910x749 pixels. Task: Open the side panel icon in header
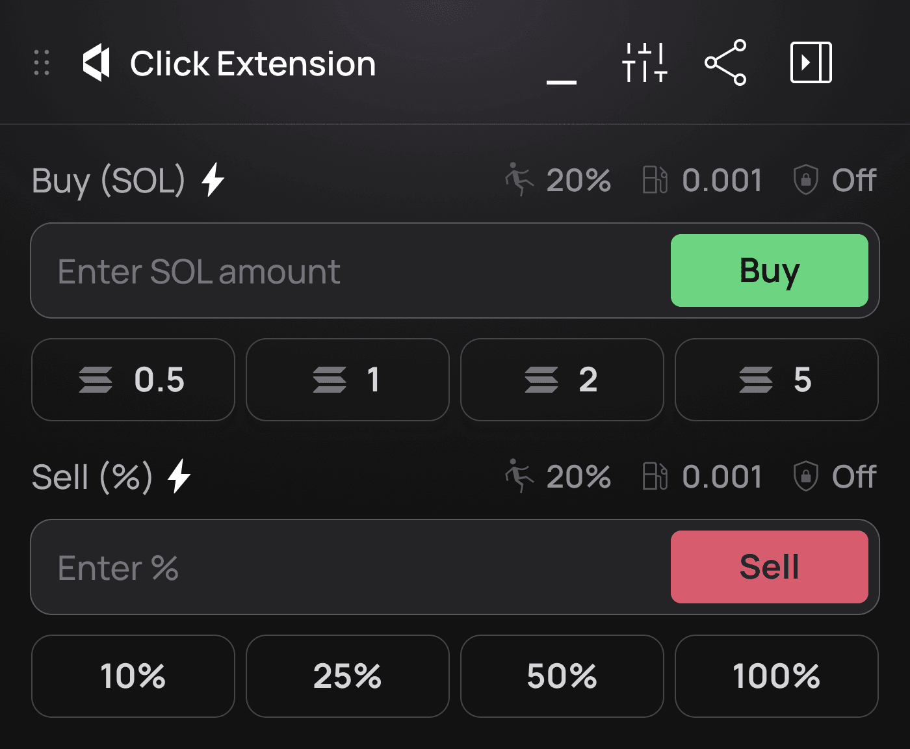(x=810, y=62)
